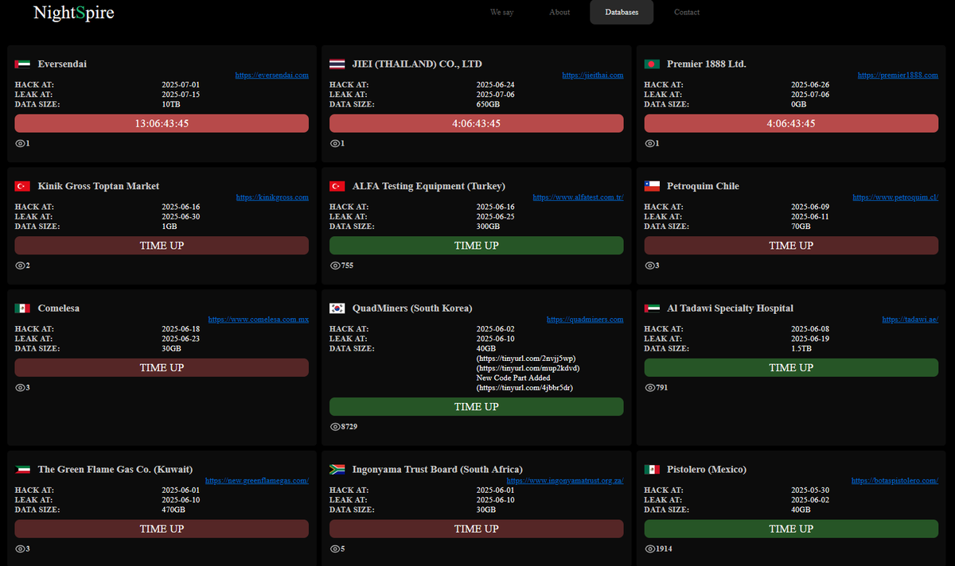Click the views eye icon under JIEI
Image resolution: width=955 pixels, height=566 pixels.
(335, 144)
